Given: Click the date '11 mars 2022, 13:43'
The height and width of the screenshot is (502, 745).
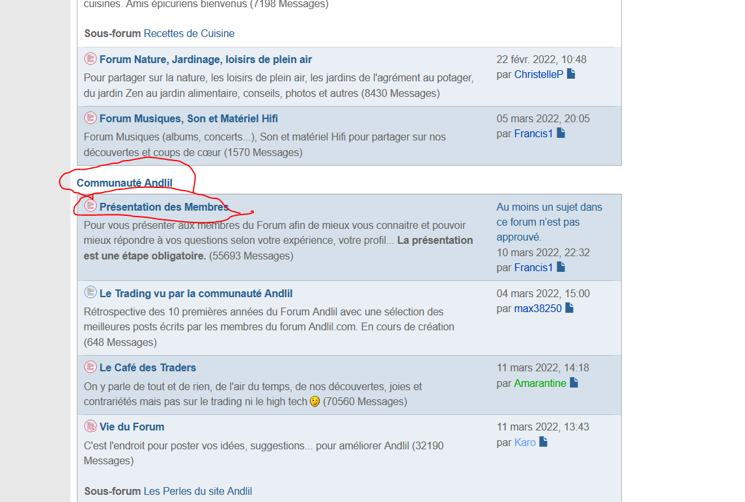Looking at the screenshot, I should click(542, 427).
